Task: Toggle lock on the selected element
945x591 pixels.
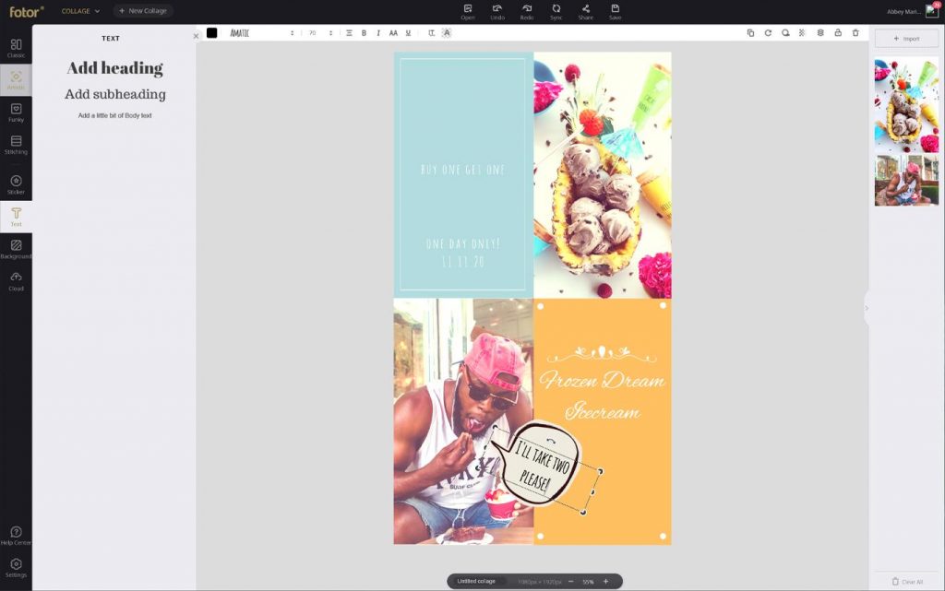Action: (x=838, y=33)
